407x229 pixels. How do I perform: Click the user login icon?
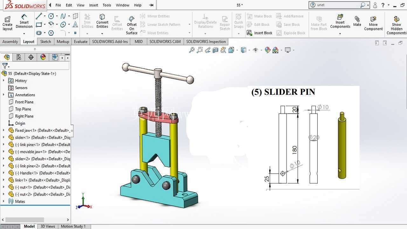pyautogui.click(x=375, y=5)
